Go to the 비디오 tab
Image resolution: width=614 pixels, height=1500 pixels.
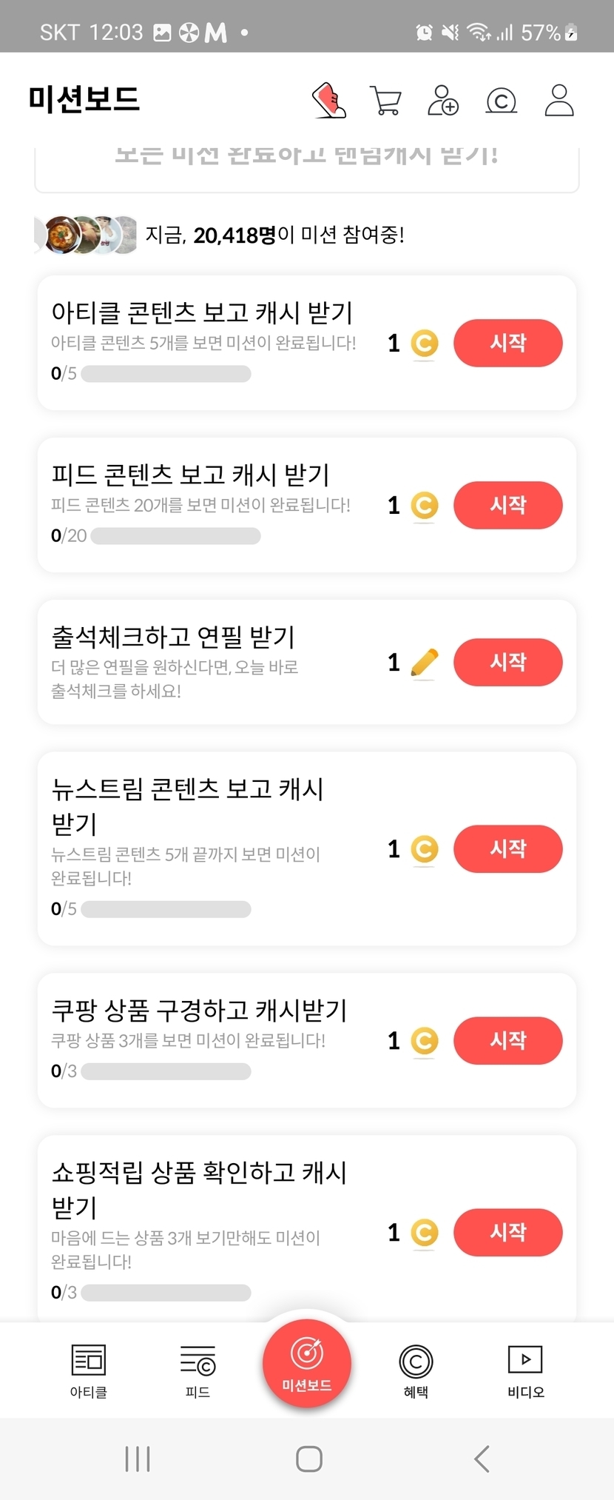coord(525,1371)
